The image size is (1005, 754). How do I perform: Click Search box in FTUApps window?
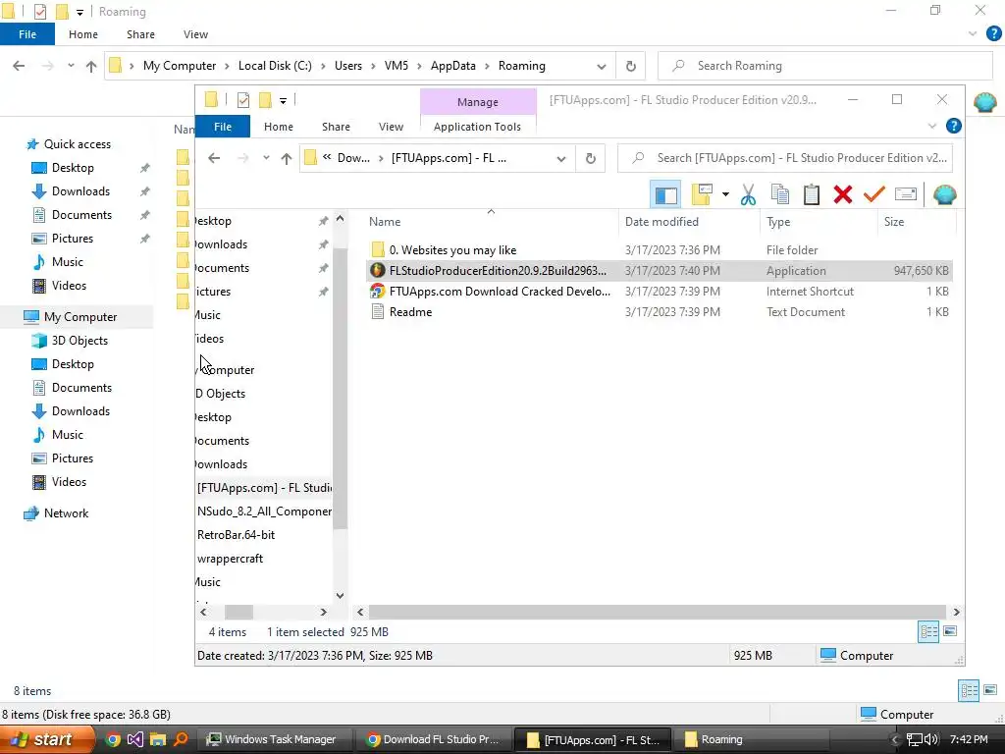tap(785, 158)
